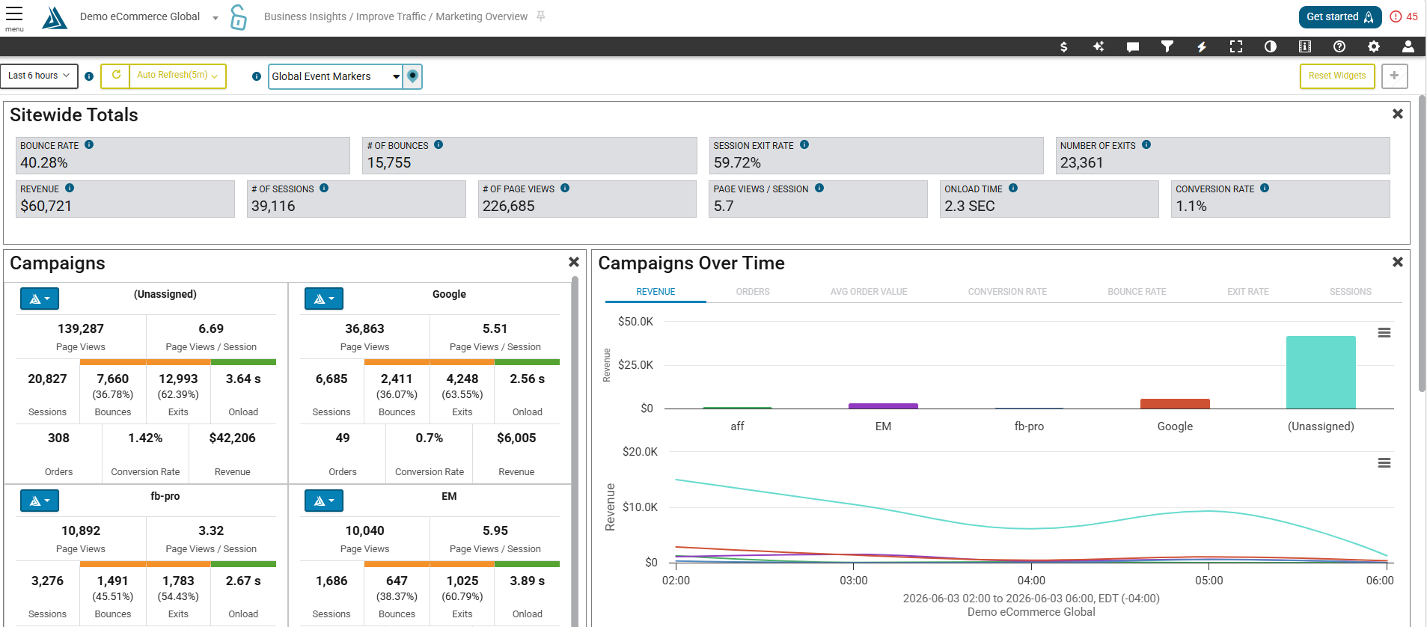Image resolution: width=1427 pixels, height=627 pixels.
Task: Open the (Unassigned) campaign dropdown button
Action: (x=40, y=299)
